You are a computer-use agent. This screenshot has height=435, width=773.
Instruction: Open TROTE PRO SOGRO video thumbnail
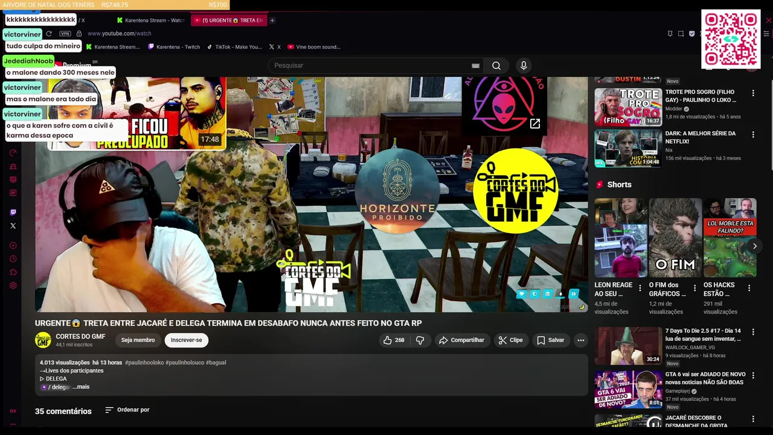click(628, 107)
